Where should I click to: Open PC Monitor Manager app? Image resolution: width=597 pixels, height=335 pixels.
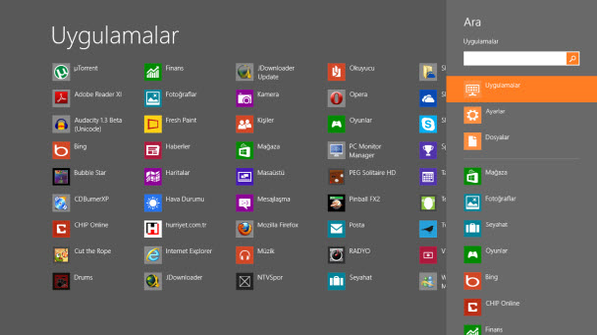coord(337,150)
